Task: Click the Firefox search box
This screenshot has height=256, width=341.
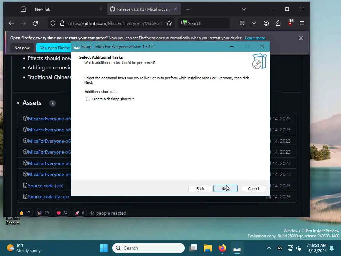Action: click(204, 23)
